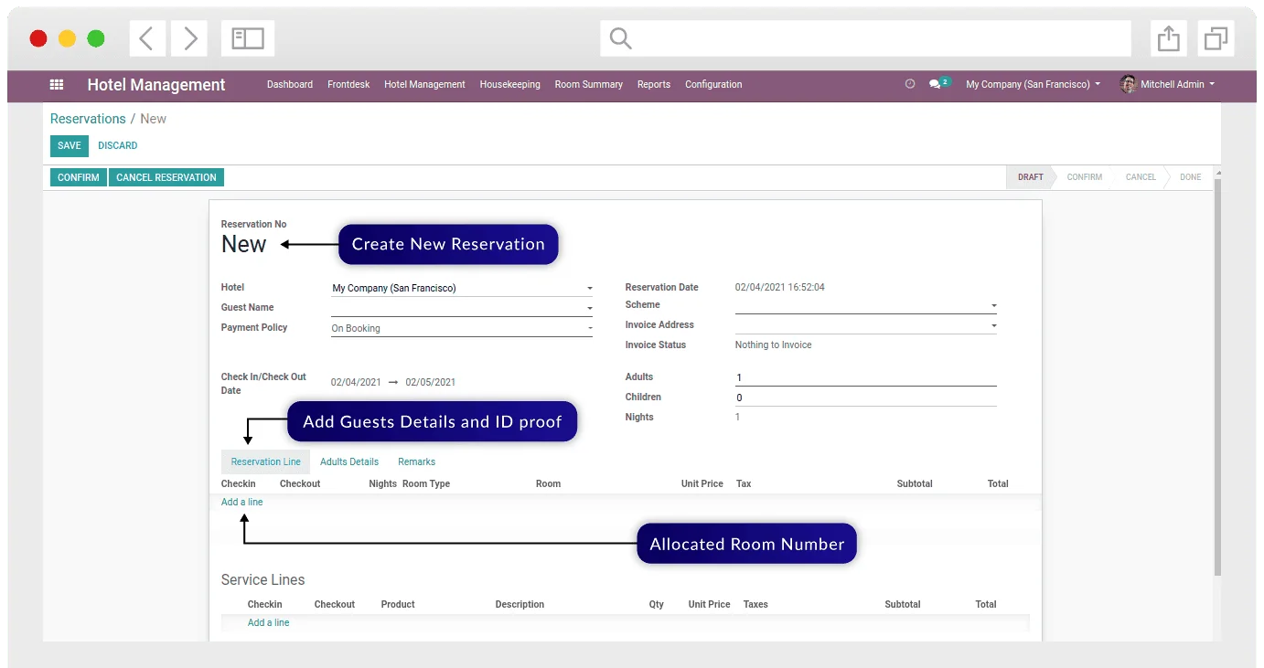
Task: Click Mitchell Admin avatar picture
Action: 1128,84
